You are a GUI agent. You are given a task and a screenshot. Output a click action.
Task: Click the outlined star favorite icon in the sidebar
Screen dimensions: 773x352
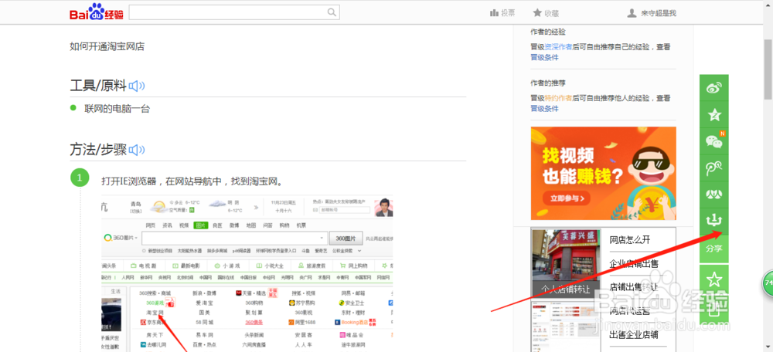(713, 279)
